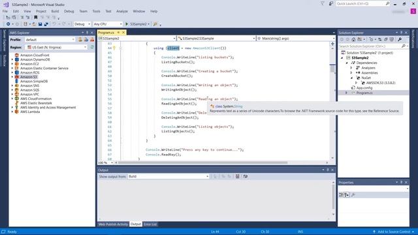
Task: Click the edit account profile icon
Action: (86, 39)
